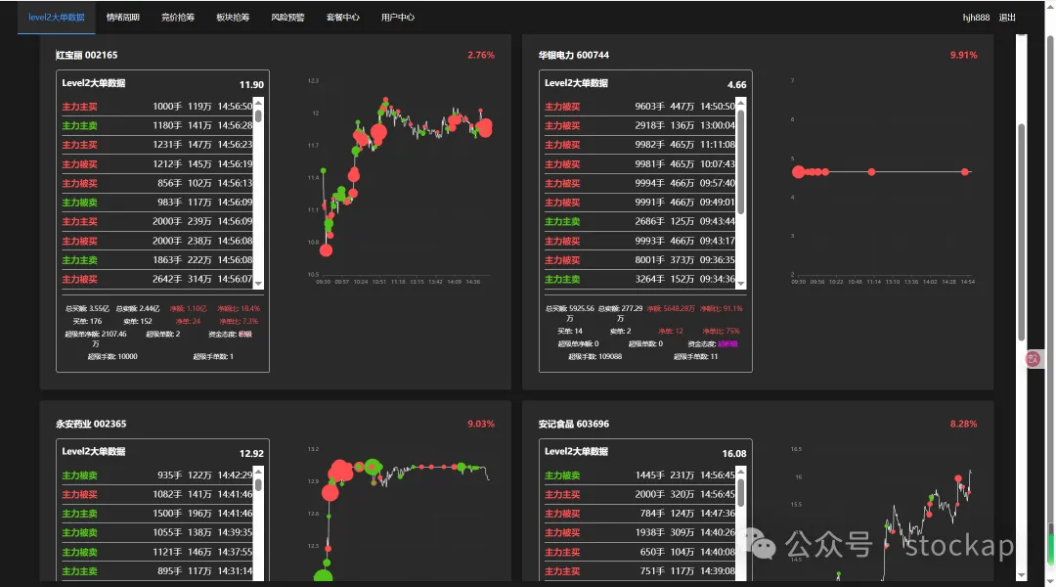
Task: Select the row 9982手 465万 11:11:08
Action: click(639, 145)
